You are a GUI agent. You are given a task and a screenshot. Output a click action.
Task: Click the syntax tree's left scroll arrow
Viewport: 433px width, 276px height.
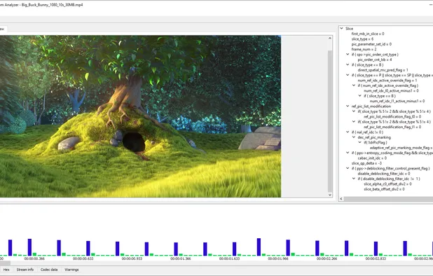341,199
